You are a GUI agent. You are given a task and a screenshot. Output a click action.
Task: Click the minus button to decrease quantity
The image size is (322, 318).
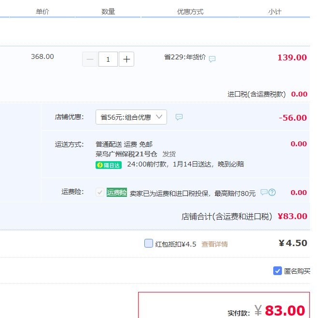pyautogui.click(x=90, y=59)
